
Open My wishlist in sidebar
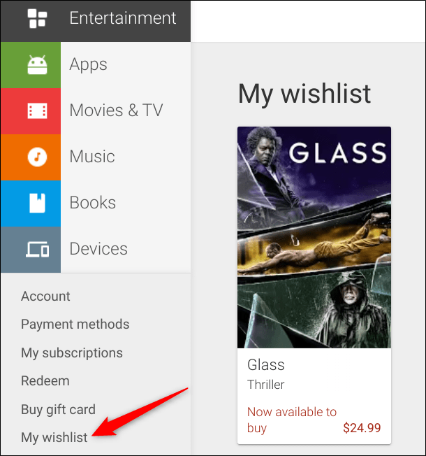pos(54,438)
